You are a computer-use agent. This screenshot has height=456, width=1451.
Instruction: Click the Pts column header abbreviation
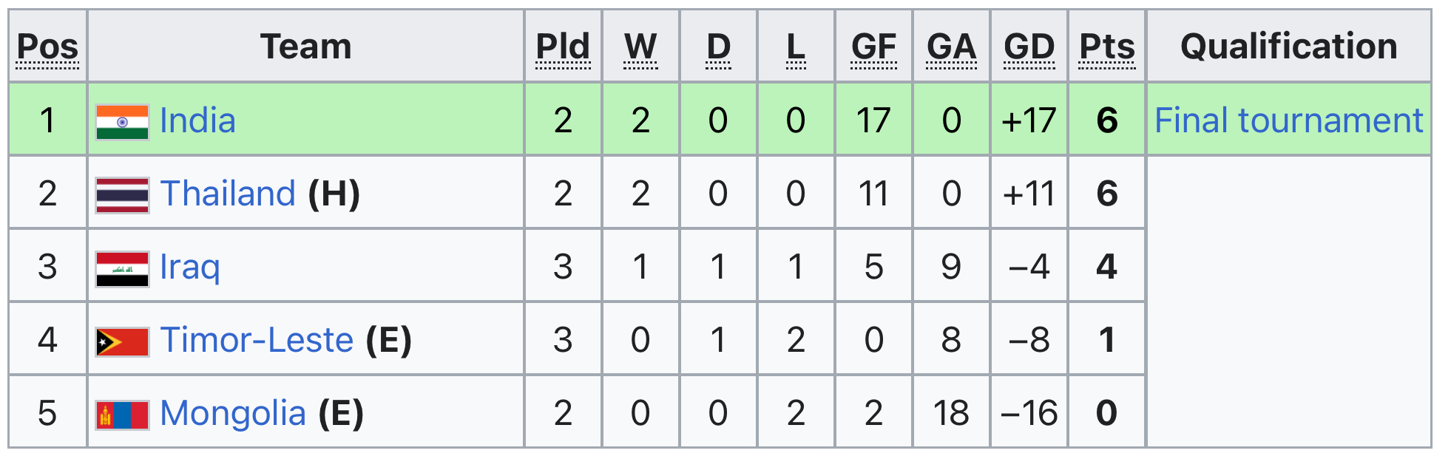point(1106,47)
